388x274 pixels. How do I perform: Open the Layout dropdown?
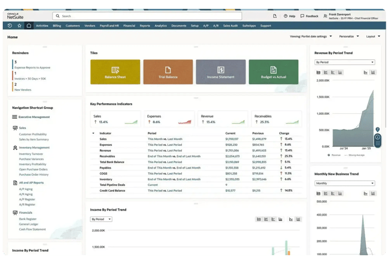click(x=373, y=37)
